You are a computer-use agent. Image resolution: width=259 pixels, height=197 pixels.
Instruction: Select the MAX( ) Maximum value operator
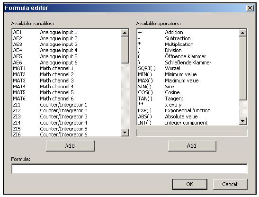(x=188, y=81)
